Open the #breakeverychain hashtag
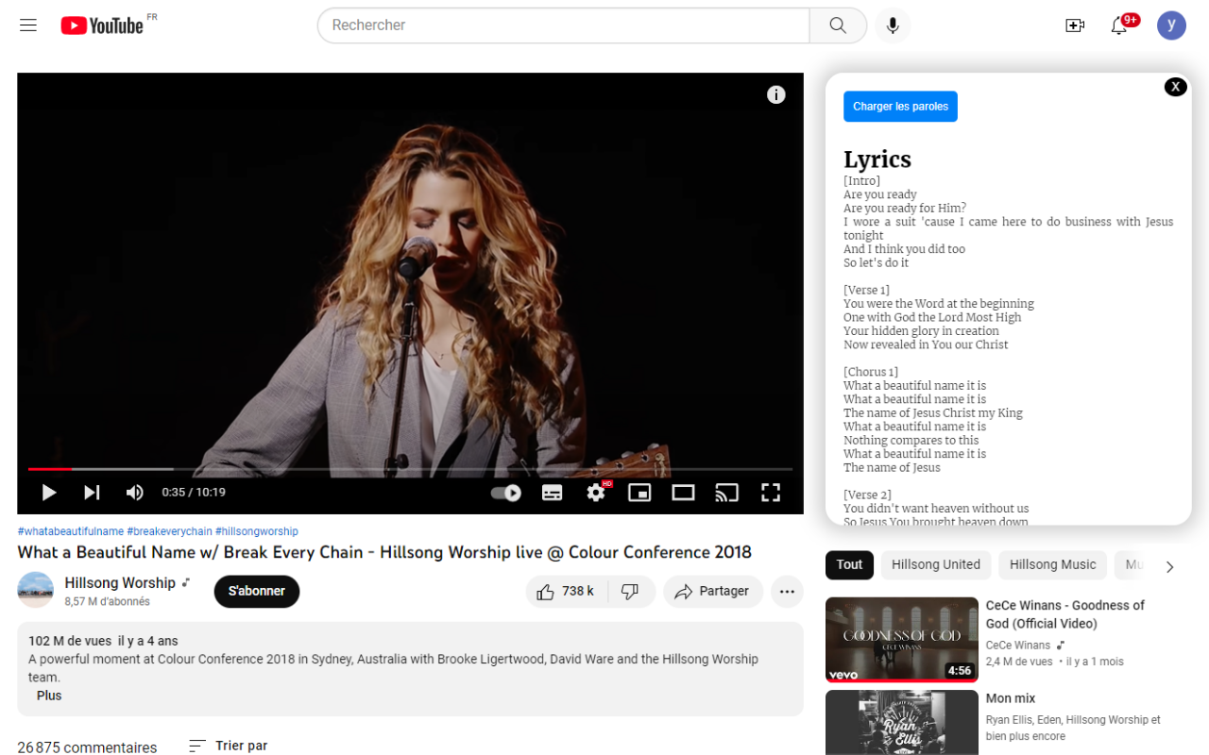 (170, 531)
